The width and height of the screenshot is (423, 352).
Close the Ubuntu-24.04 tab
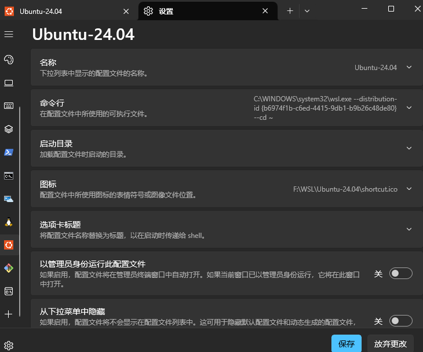[126, 12]
